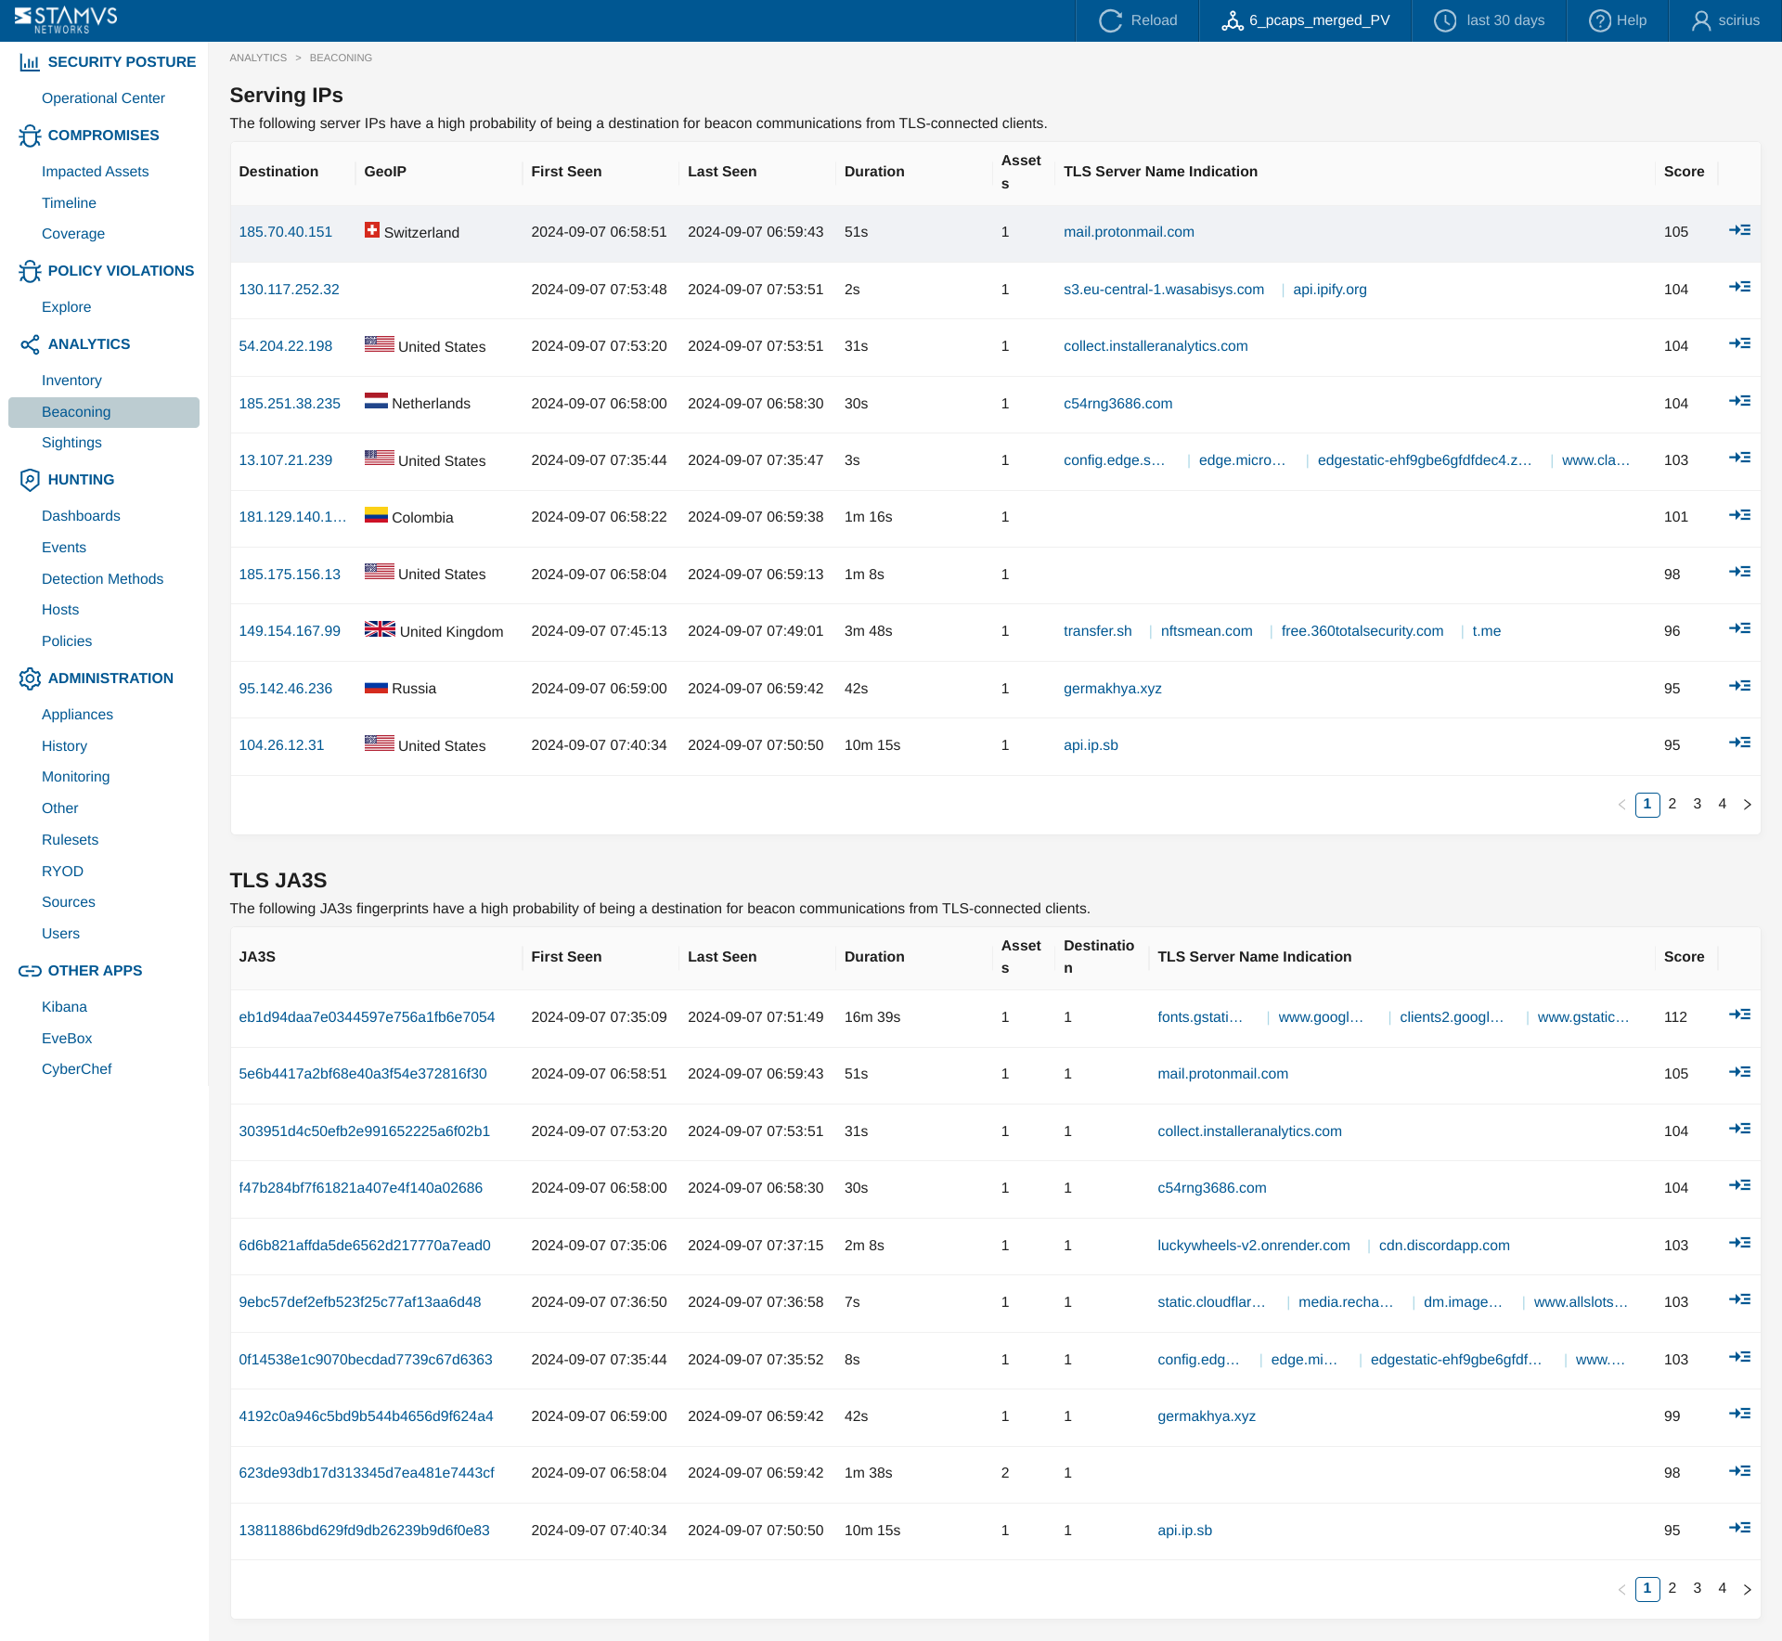Open Sightings under Analytics menu
Screen dimensions: 1782x1641
(71, 443)
